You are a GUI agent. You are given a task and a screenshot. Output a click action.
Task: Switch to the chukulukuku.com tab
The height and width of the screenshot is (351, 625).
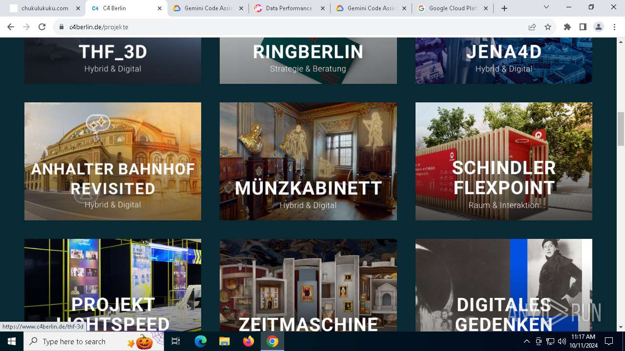44,8
